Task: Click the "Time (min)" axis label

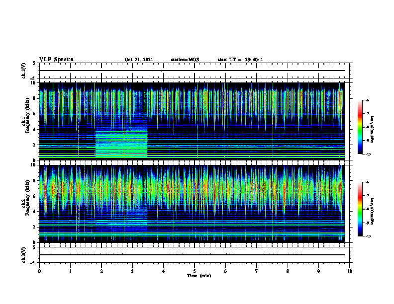Action: [x=199, y=276]
